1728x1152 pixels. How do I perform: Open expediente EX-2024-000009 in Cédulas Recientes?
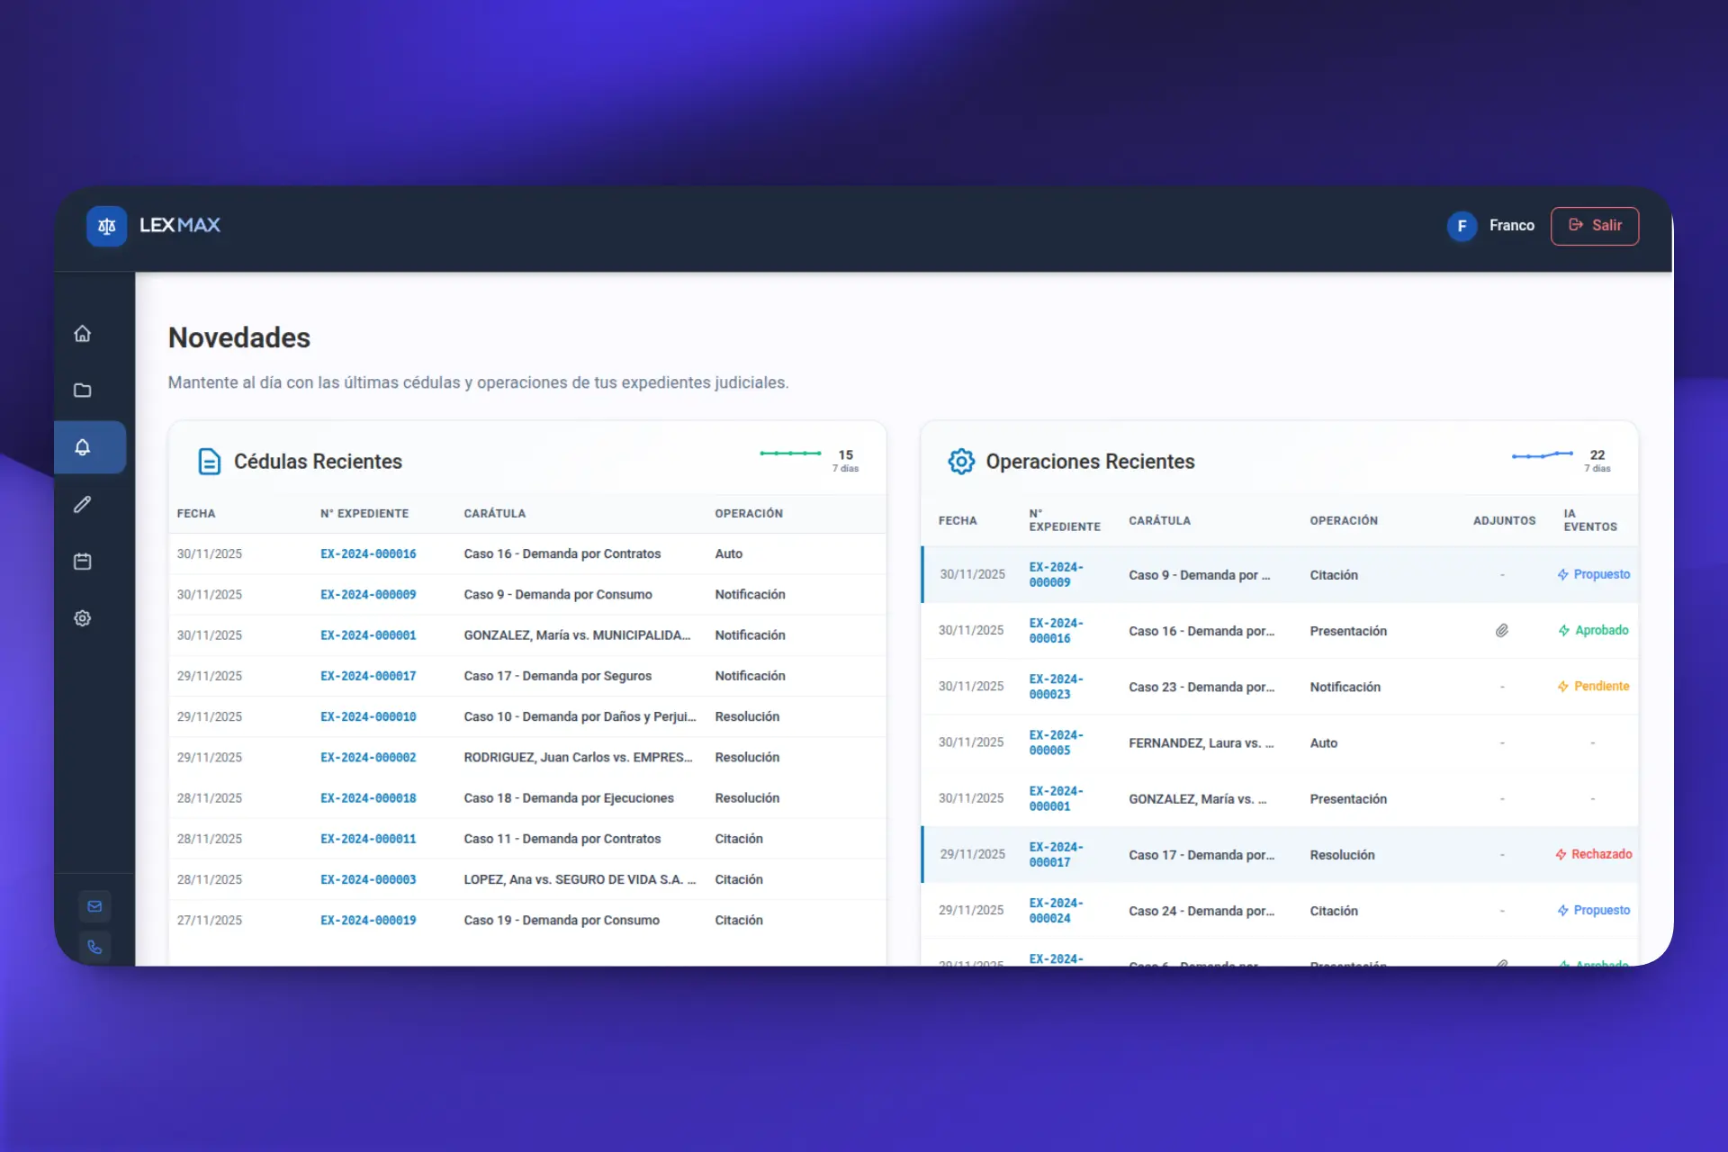(x=368, y=595)
